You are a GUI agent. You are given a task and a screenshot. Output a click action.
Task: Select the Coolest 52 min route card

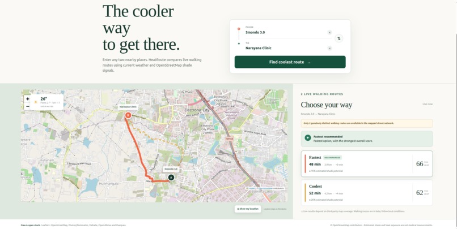[367, 192]
